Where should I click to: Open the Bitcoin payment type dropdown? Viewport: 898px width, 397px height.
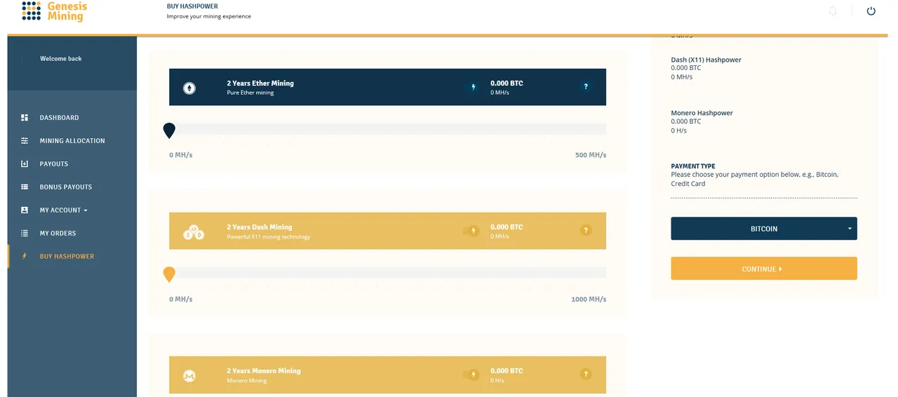point(764,229)
